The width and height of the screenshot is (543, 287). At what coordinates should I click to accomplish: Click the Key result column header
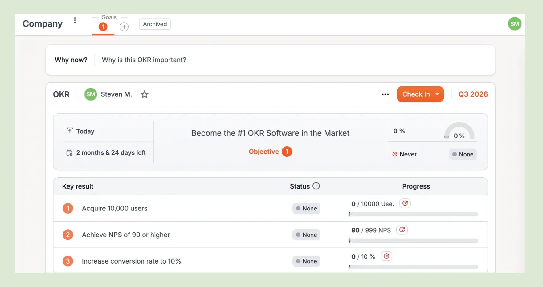coord(78,186)
